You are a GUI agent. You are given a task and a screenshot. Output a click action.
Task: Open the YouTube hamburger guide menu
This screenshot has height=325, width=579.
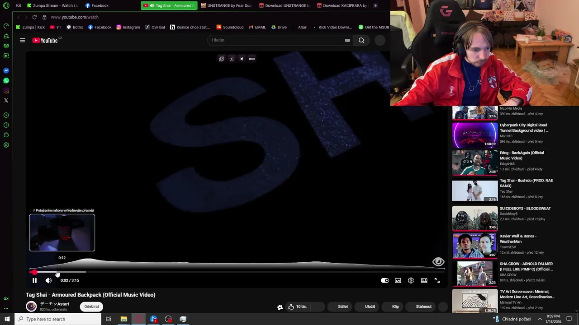point(22,40)
